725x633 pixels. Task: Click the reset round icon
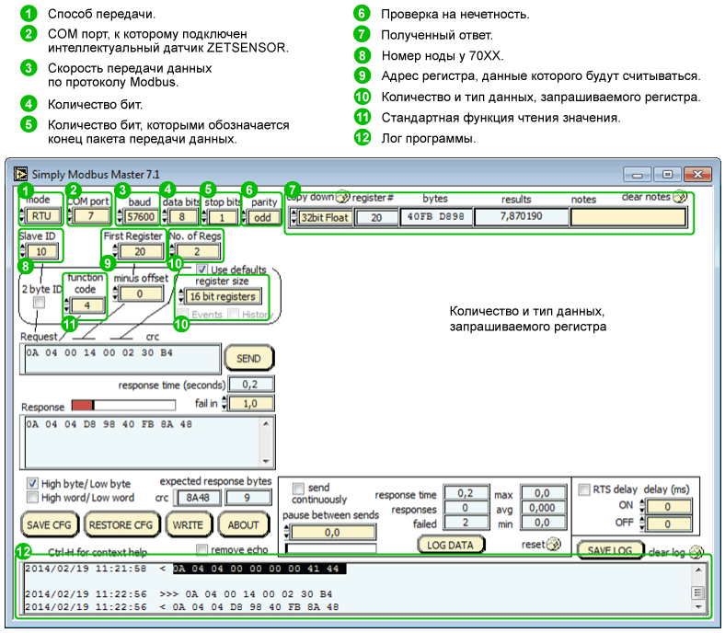tap(554, 545)
